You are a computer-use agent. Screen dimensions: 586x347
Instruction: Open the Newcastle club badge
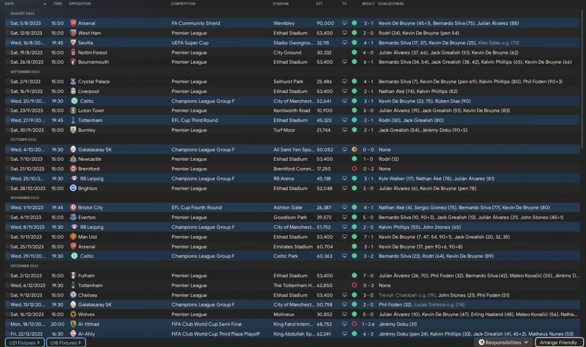tap(73, 159)
